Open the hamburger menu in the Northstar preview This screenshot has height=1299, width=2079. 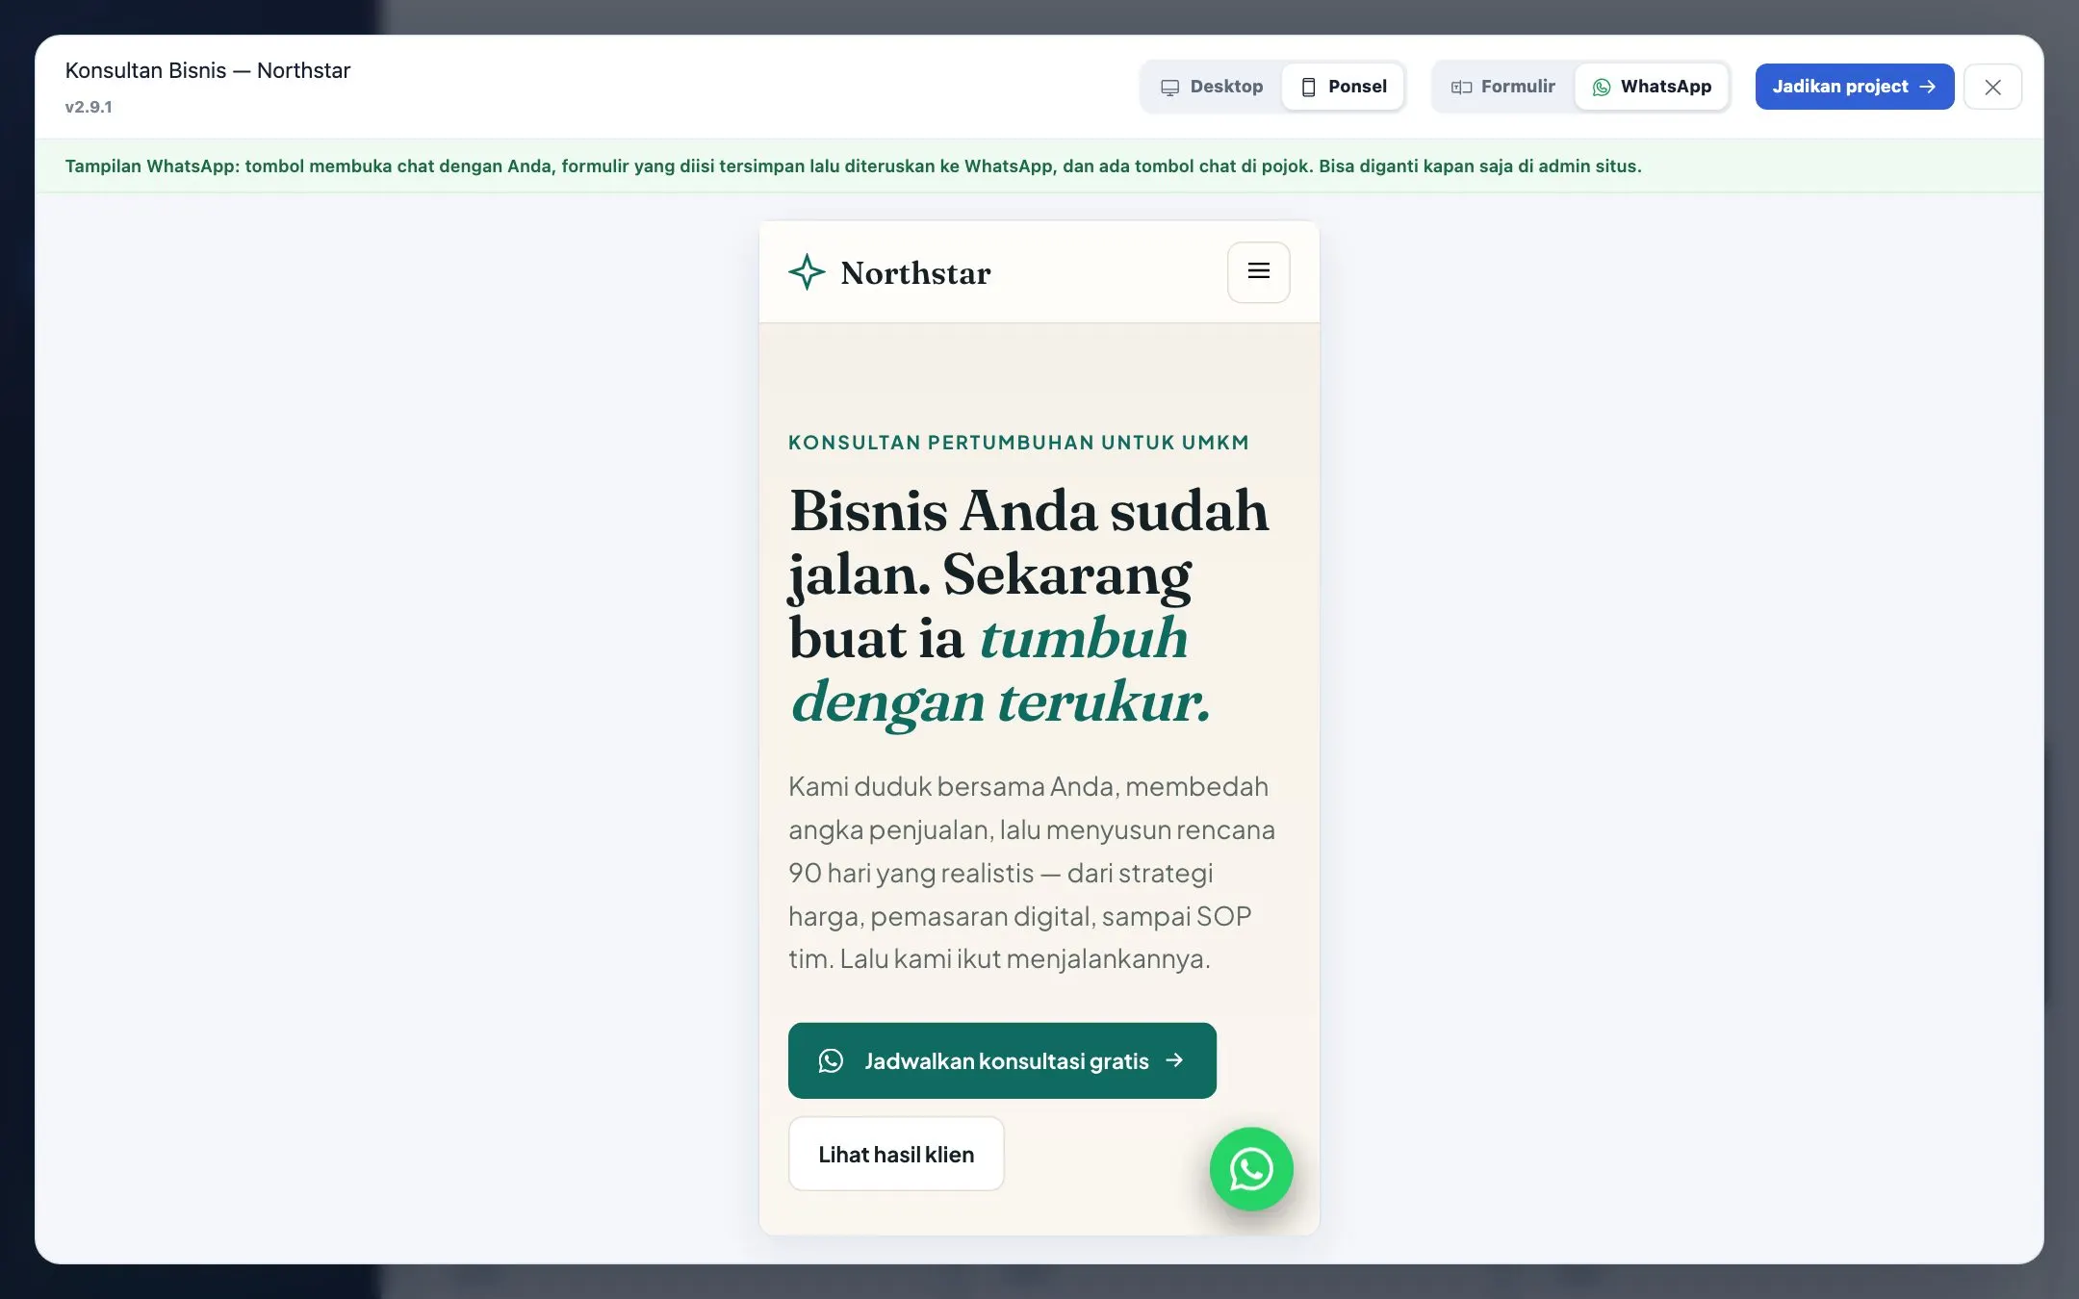click(x=1258, y=272)
